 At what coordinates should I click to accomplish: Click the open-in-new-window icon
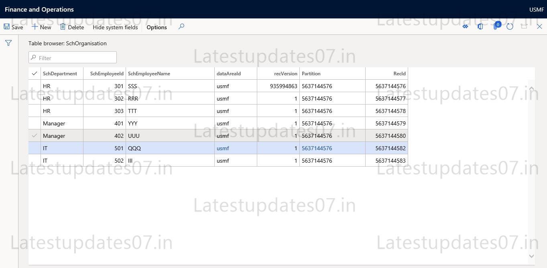(524, 26)
